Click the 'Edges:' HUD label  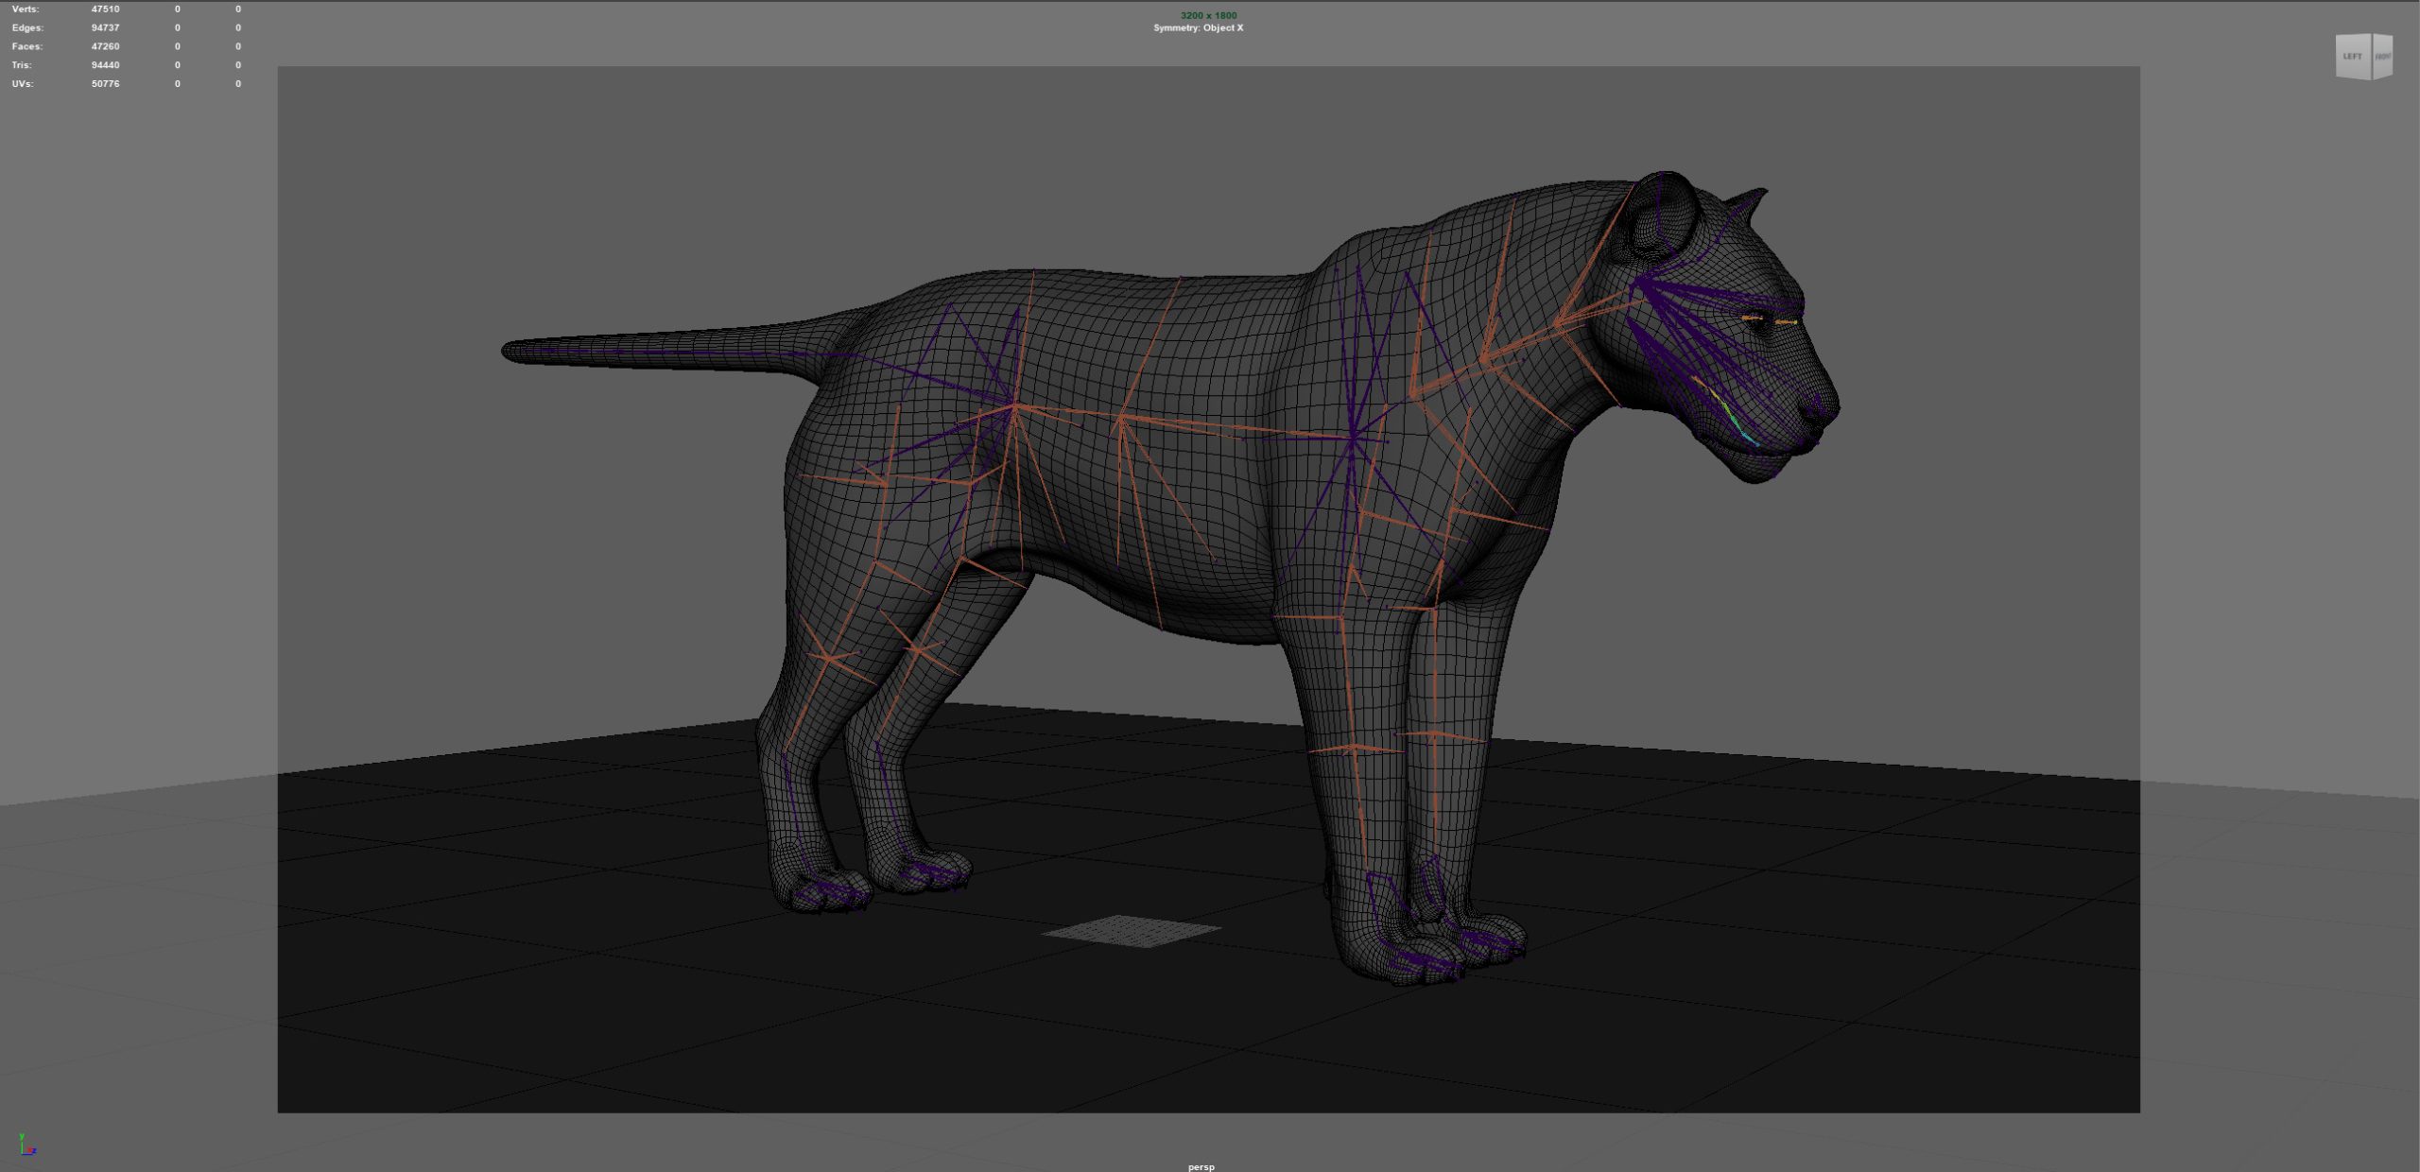point(27,28)
